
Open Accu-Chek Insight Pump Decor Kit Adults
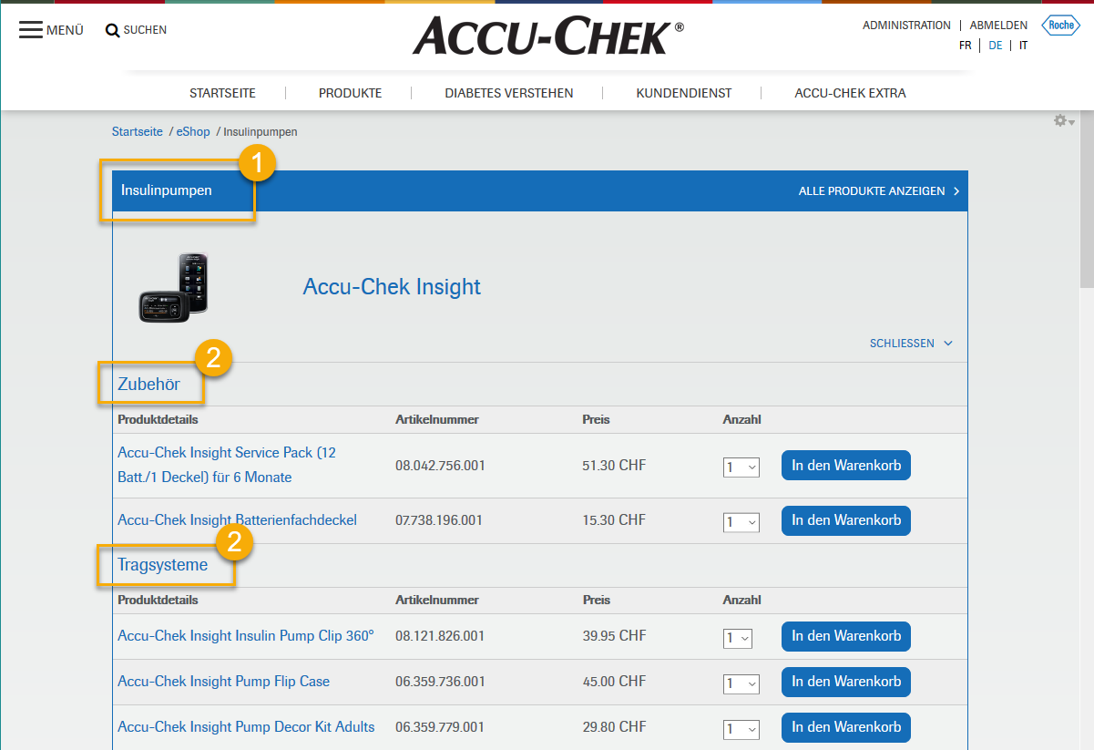246,727
